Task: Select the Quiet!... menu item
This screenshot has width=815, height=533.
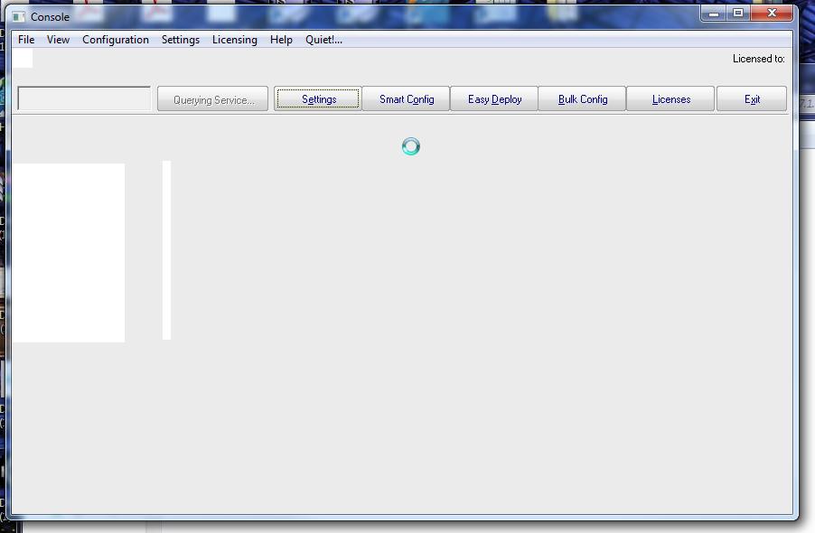Action: coord(322,40)
